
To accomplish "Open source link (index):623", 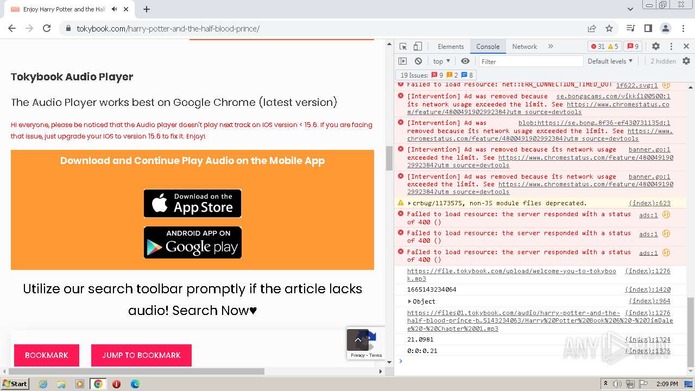I will [649, 204].
